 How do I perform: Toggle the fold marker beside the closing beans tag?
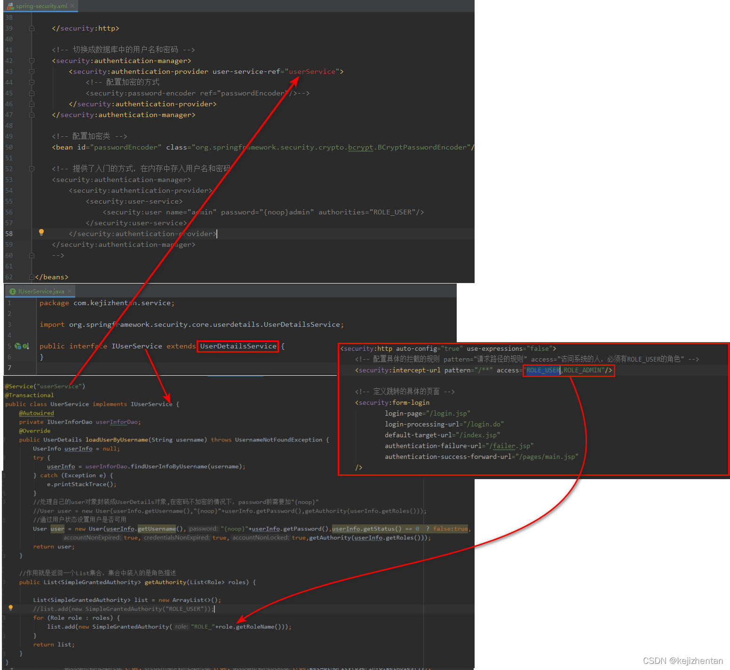tap(32, 277)
